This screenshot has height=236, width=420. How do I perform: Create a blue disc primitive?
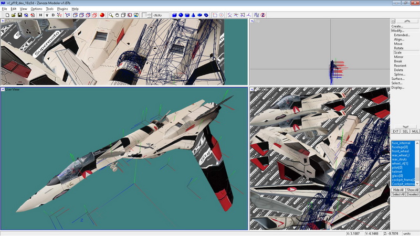tap(199, 15)
